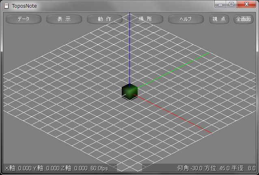Open the 表示 menu
The width and height of the screenshot is (259, 175).
pos(64,19)
